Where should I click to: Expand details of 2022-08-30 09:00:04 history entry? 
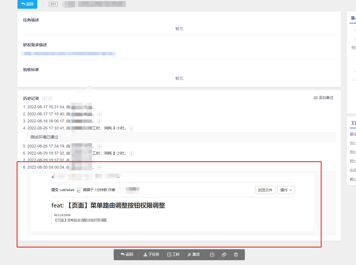(x=99, y=167)
